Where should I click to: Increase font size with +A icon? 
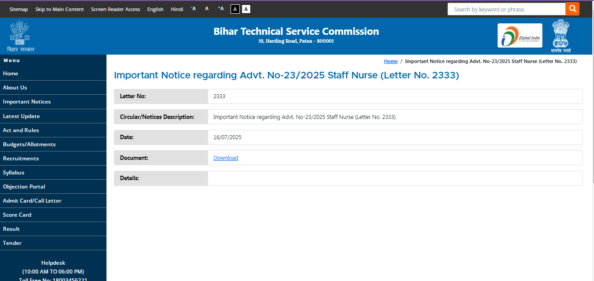[x=221, y=9]
